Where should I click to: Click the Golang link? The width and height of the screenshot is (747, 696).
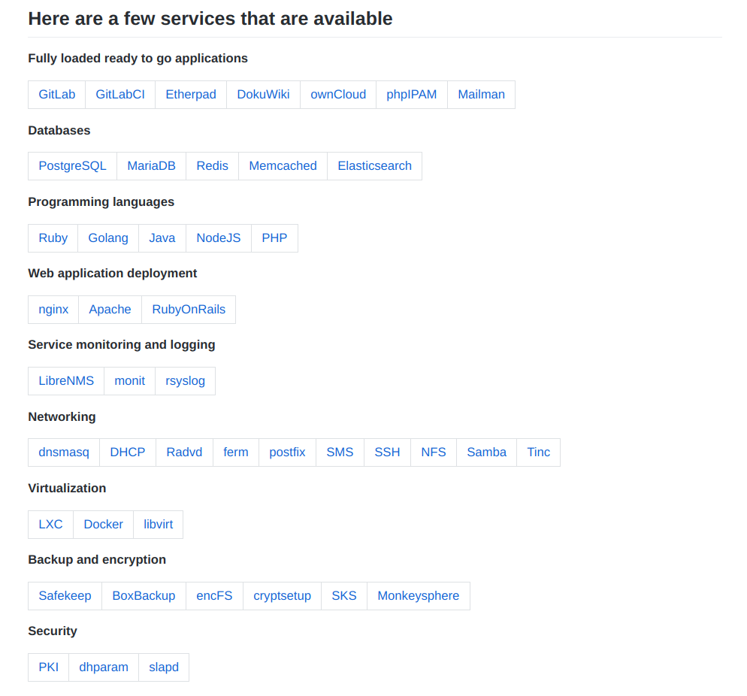click(108, 238)
